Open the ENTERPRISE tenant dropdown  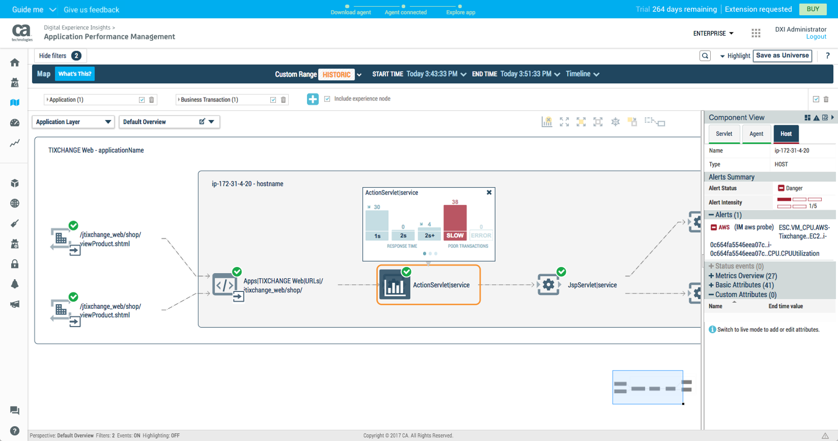[713, 33]
